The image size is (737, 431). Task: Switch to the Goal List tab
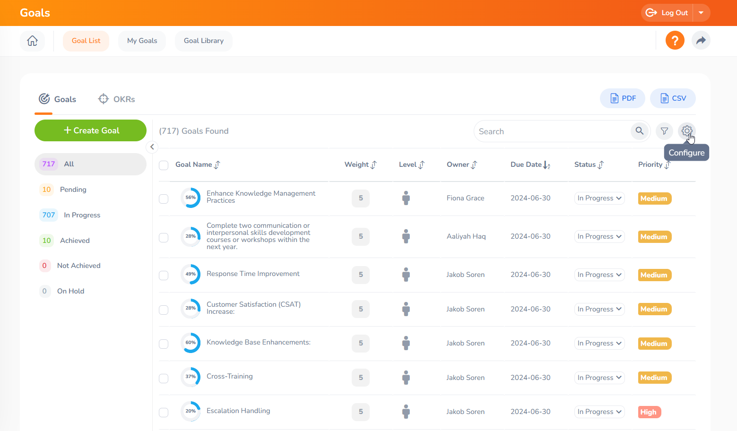click(x=86, y=41)
